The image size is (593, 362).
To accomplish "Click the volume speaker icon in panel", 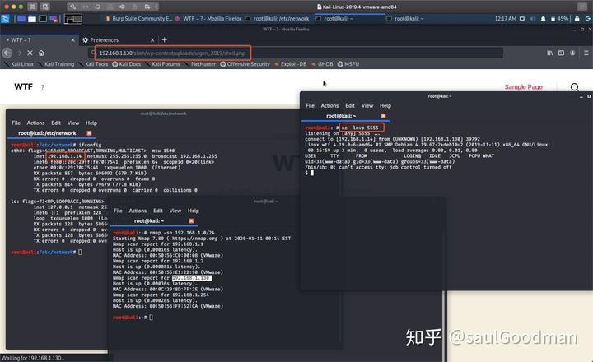I will click(533, 19).
